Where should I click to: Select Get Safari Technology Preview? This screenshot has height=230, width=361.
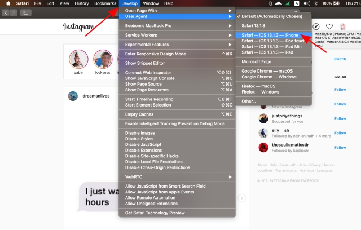pyautogui.click(x=177, y=213)
